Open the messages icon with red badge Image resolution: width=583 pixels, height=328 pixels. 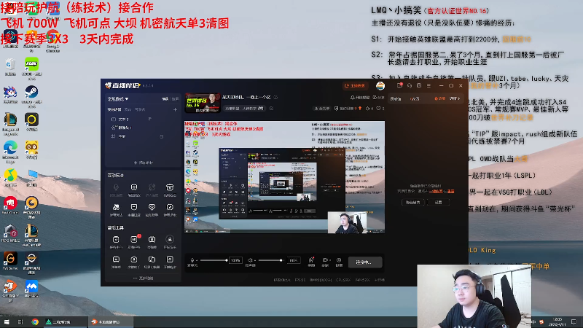399,85
